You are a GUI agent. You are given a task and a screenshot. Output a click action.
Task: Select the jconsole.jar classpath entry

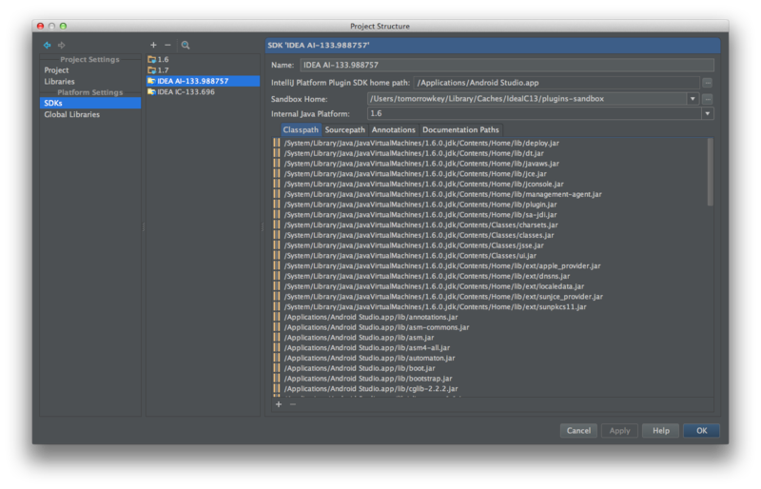[489, 184]
